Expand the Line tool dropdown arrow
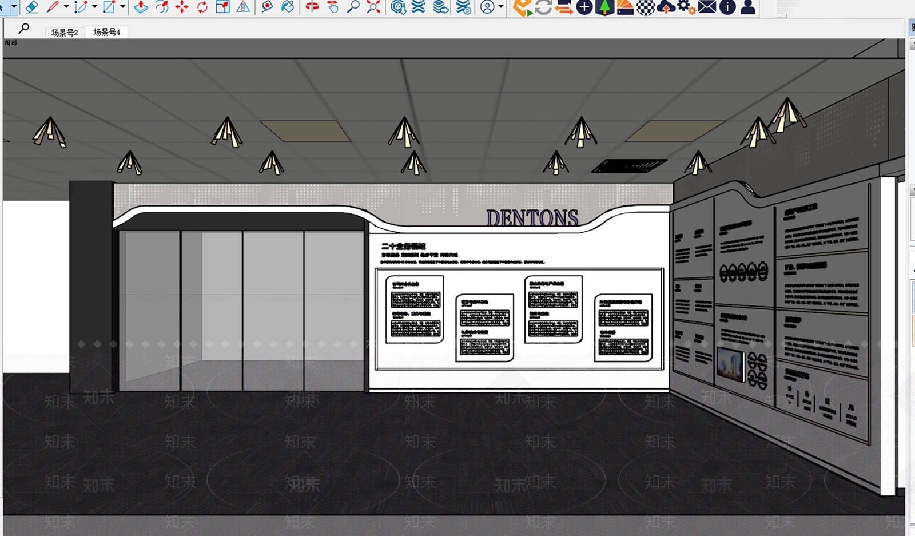This screenshot has width=915, height=536. (x=66, y=7)
